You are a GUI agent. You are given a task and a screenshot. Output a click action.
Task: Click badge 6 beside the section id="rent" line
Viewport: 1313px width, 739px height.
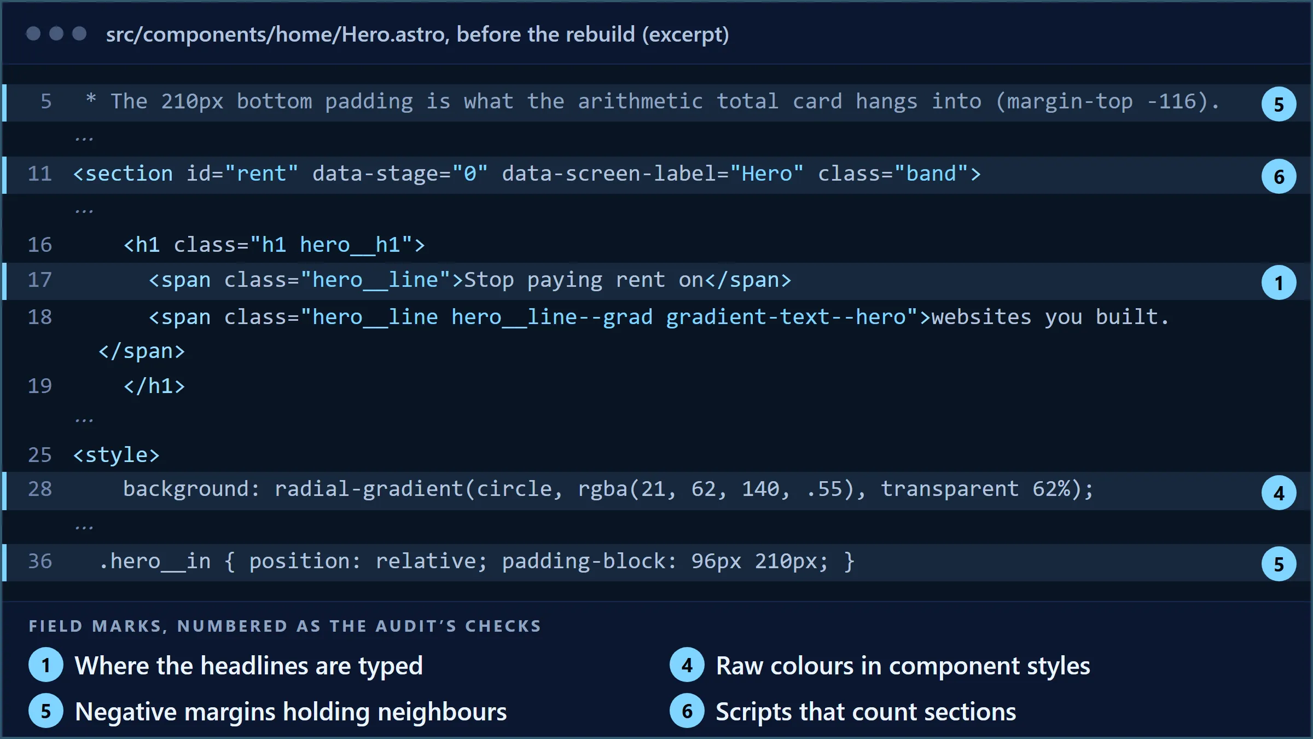pos(1279,176)
